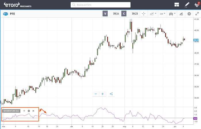Viewport: 201px width, 129px height.
Task: Click the 'jun' date label on time axis
Action: 175,127
